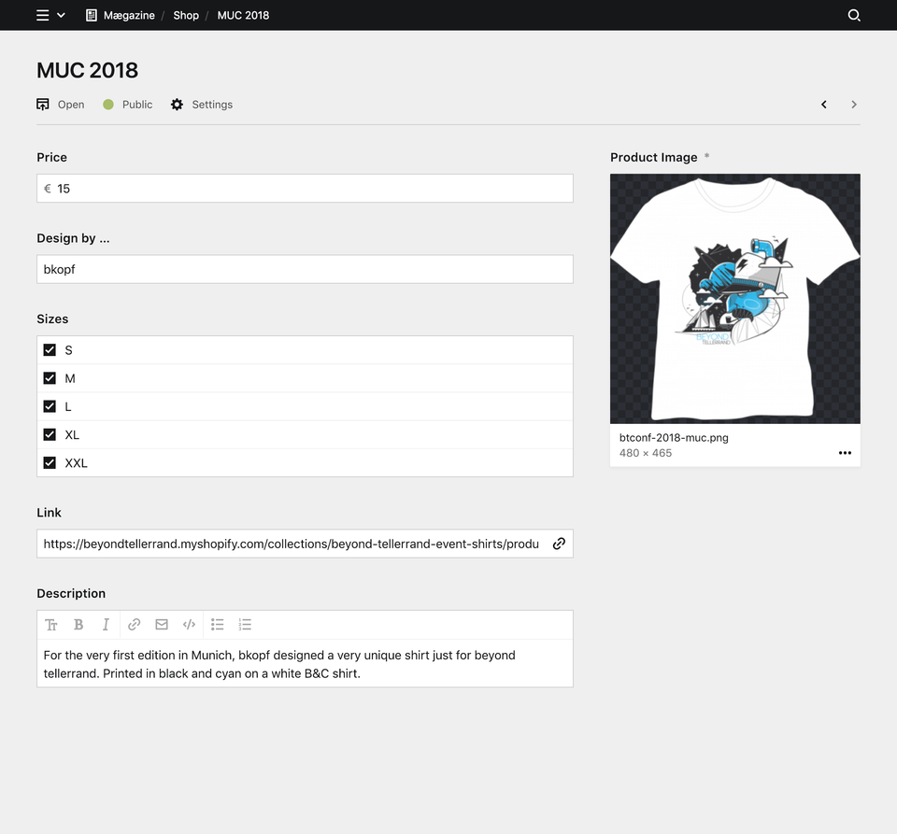Uncheck the XL size checkbox
Screen dimensions: 897x834
click(50, 434)
